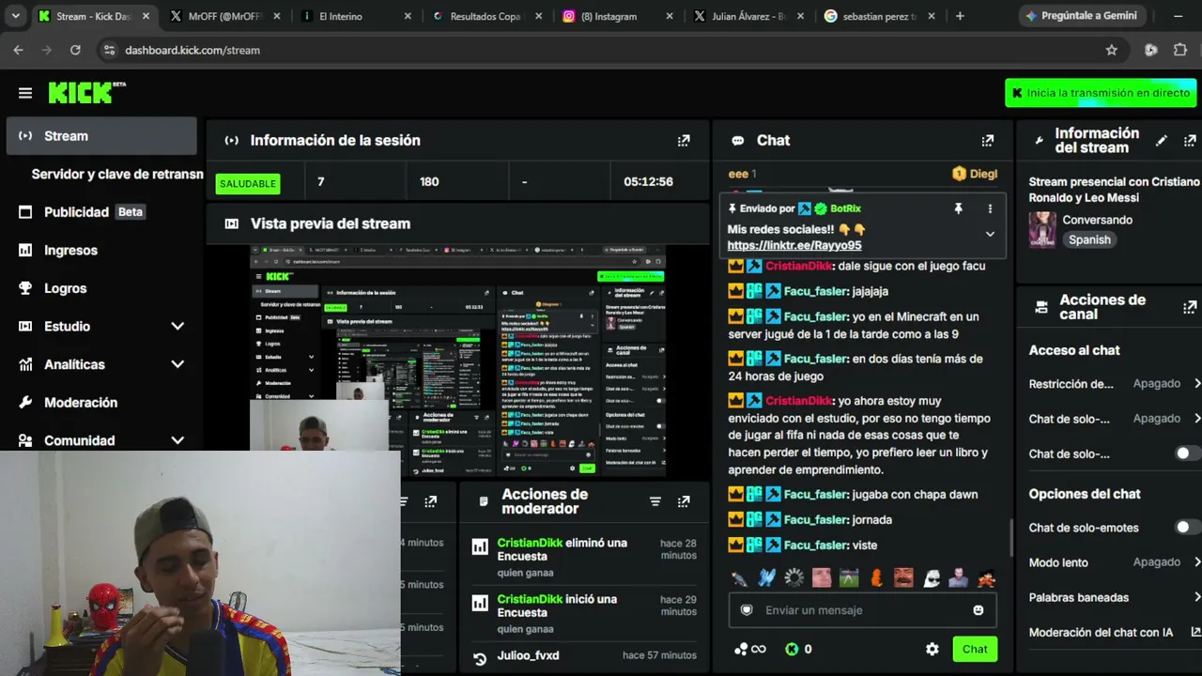Image resolution: width=1202 pixels, height=676 pixels.
Task: Click the Enviar un mensaje input field
Action: click(862, 610)
